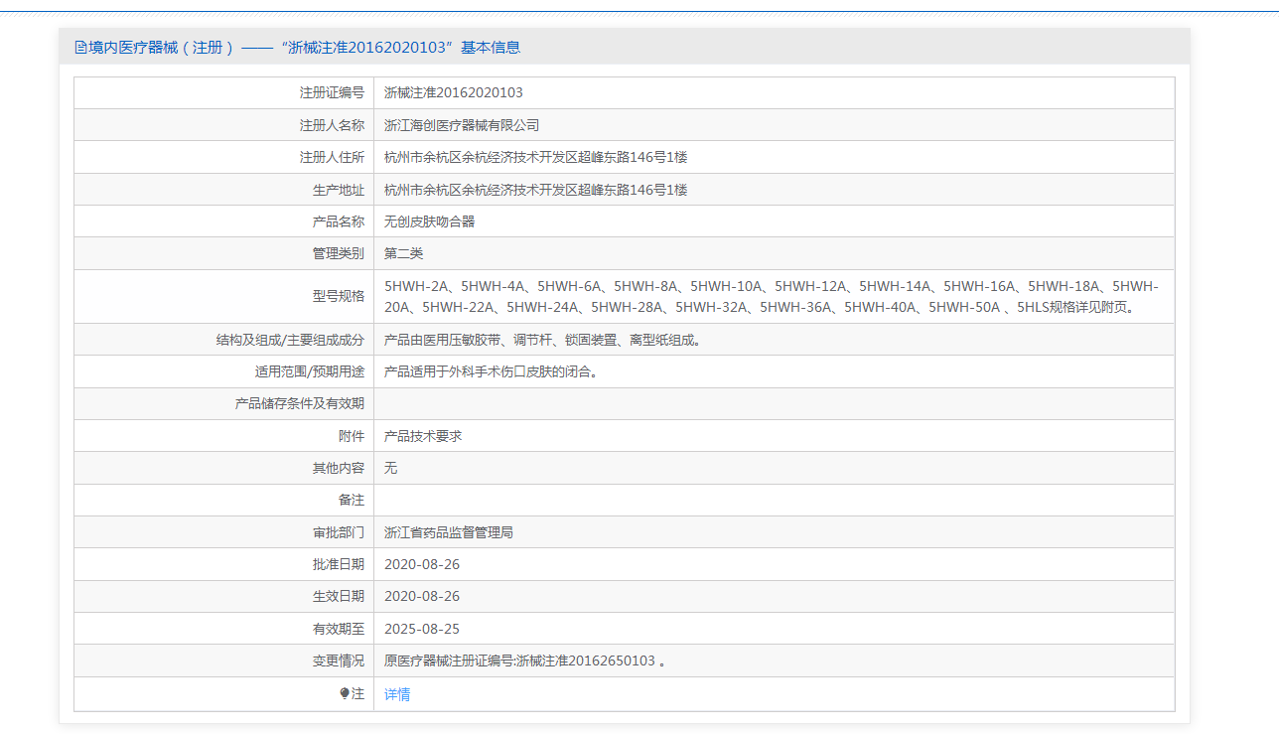The height and width of the screenshot is (734, 1279).
Task: Select the model list starting 5HWH-2A
Action: coord(772,296)
